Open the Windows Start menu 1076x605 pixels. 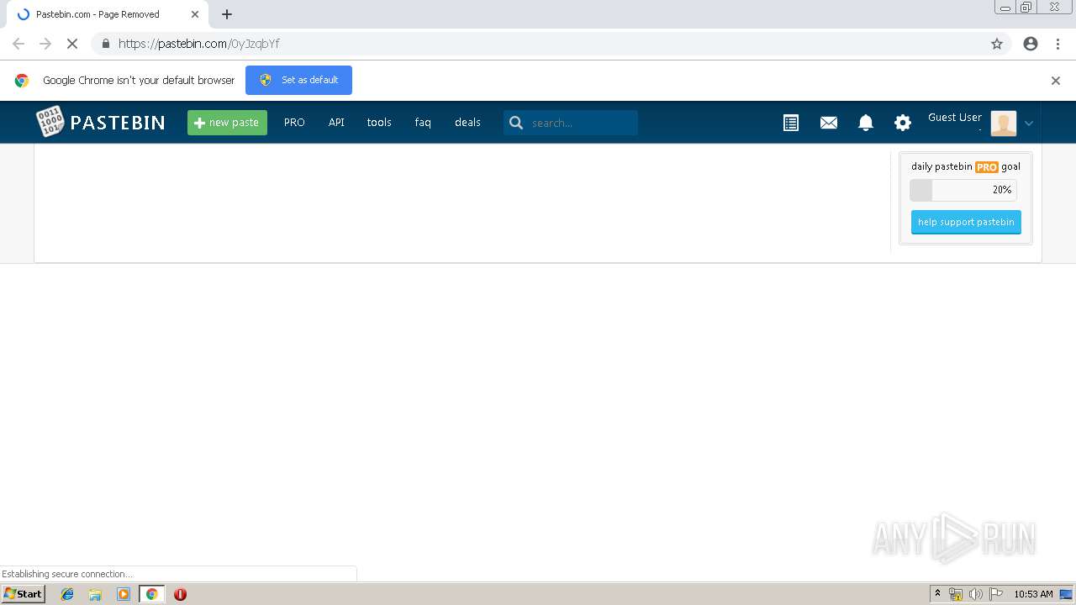coord(23,594)
